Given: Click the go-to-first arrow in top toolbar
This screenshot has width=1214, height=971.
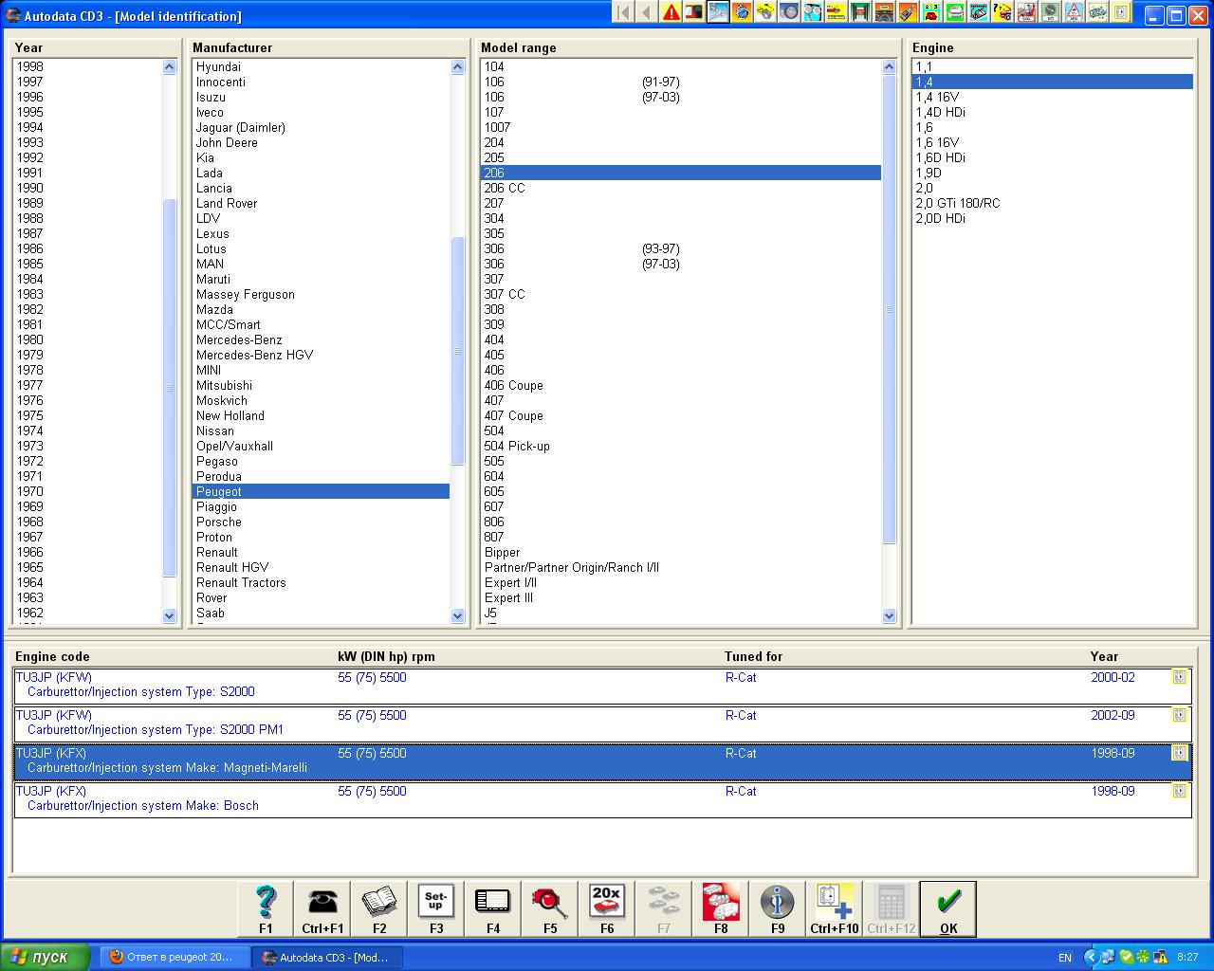Looking at the screenshot, I should (x=623, y=12).
